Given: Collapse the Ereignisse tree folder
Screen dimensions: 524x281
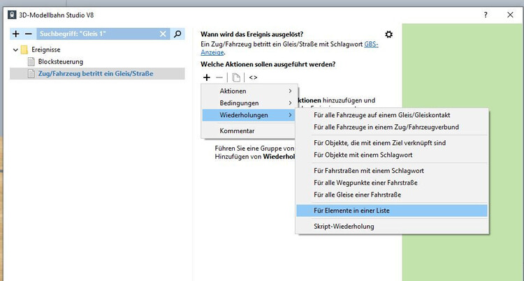Looking at the screenshot, I should [x=16, y=50].
